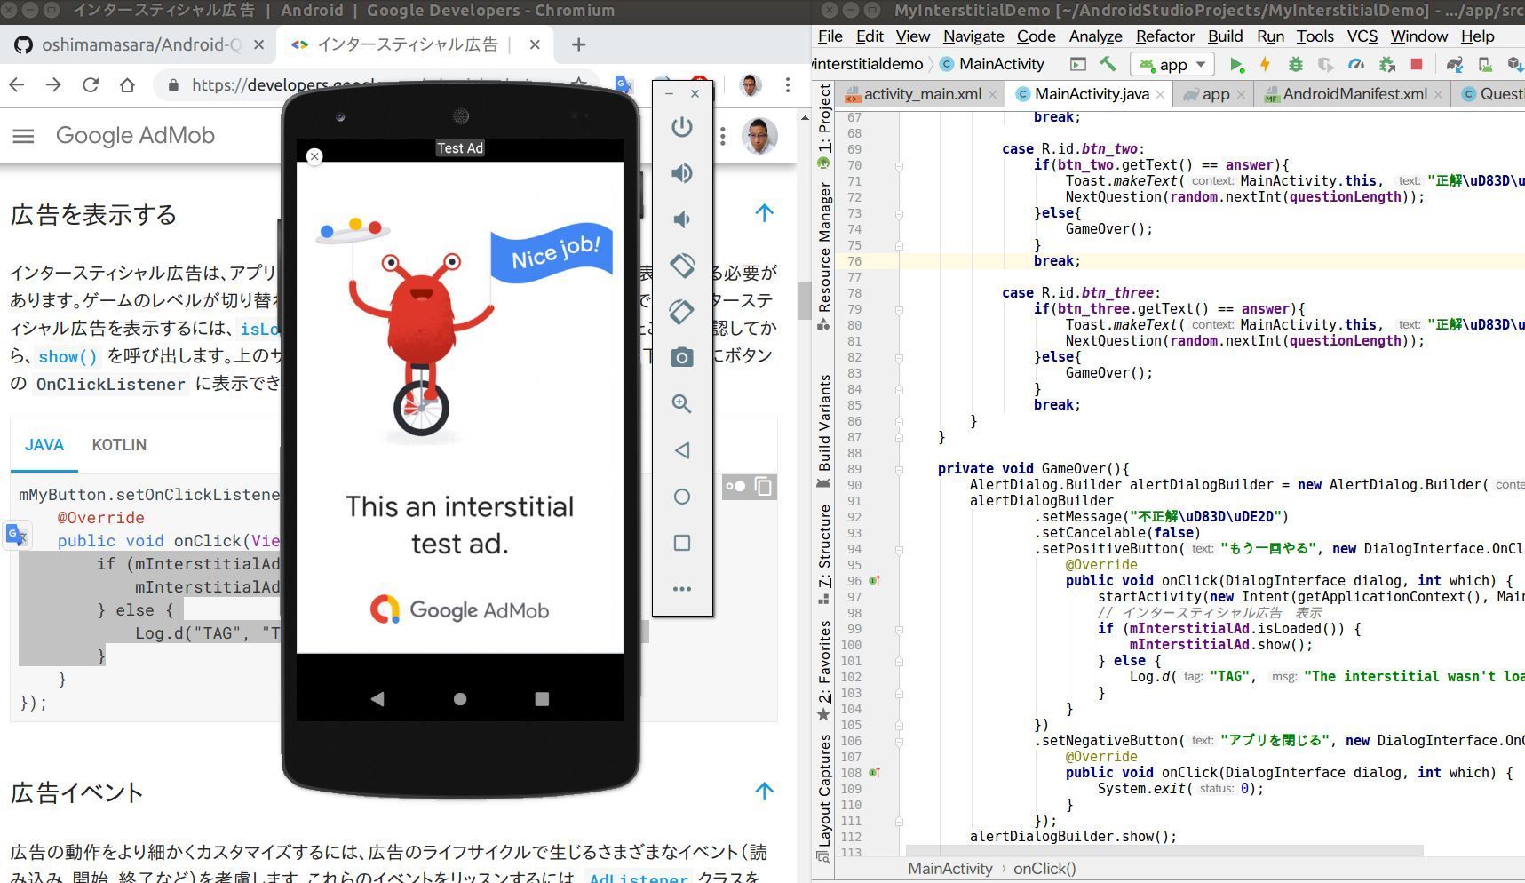The width and height of the screenshot is (1525, 883).
Task: Toggle the Structure tool window
Action: [x=824, y=555]
